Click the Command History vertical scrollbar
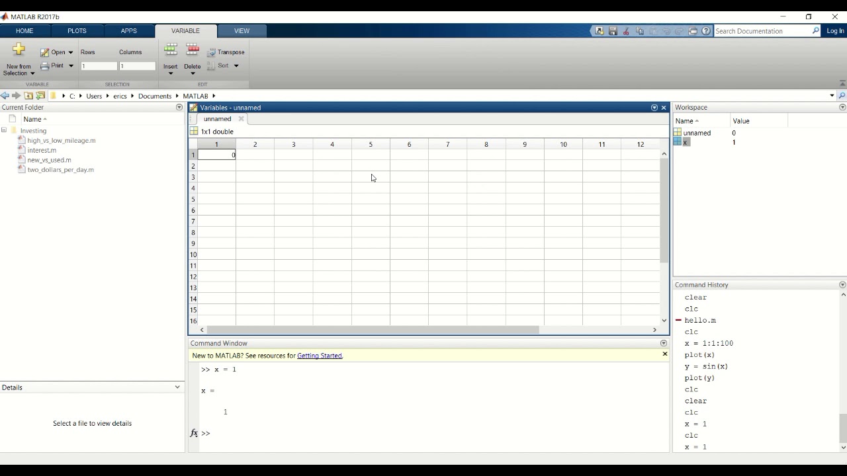847x476 pixels. click(842, 428)
